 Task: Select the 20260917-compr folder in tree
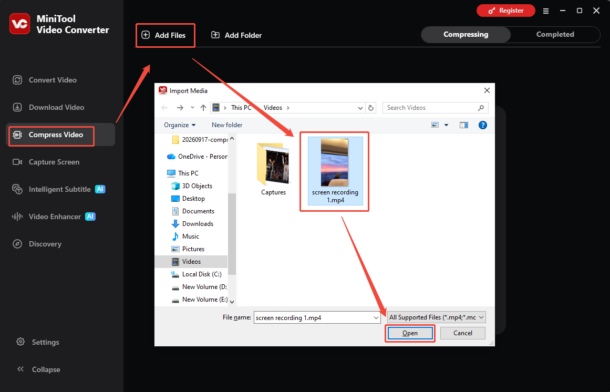tap(200, 140)
